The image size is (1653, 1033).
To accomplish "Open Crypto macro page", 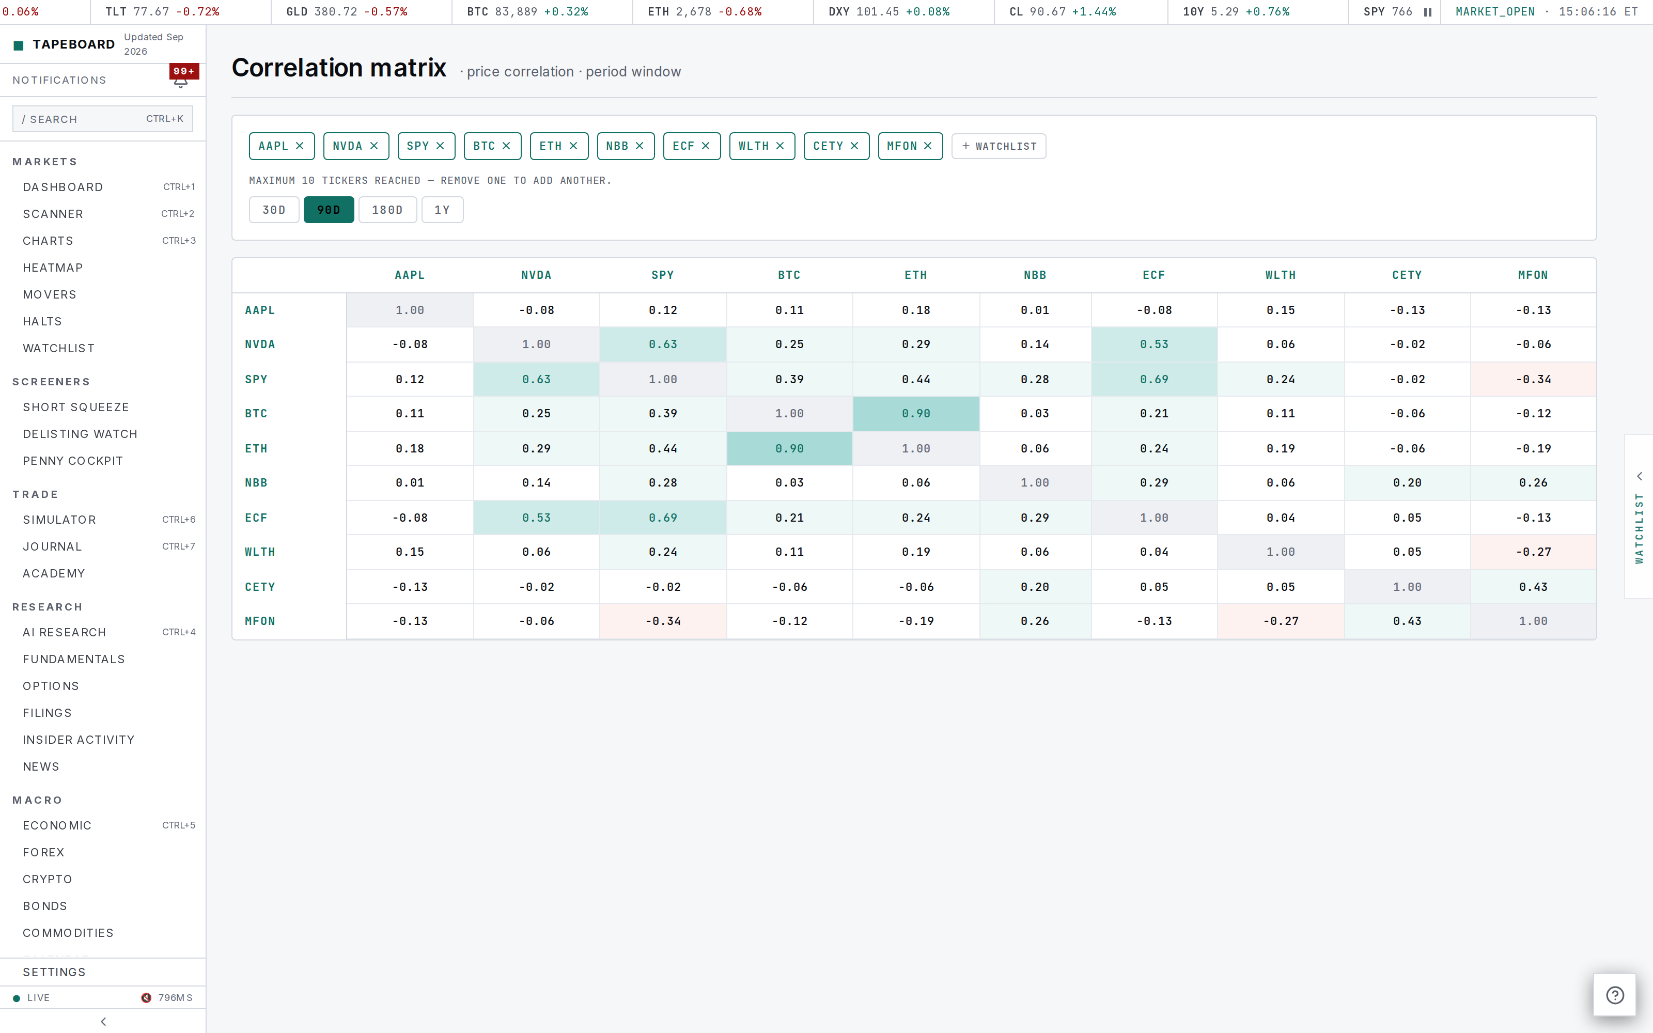I will tap(103, 879).
